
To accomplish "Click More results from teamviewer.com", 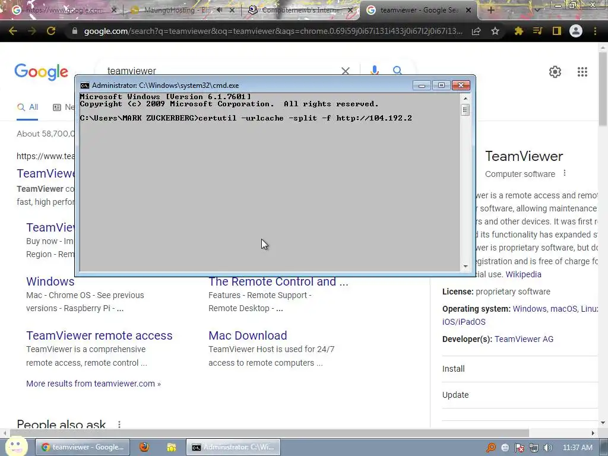I will point(93,384).
